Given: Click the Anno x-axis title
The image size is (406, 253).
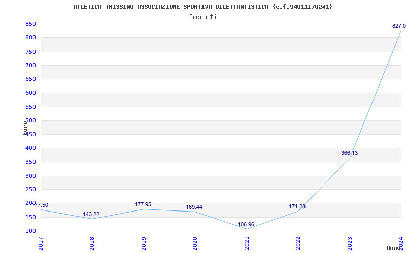Looking at the screenshot, I should (x=394, y=248).
